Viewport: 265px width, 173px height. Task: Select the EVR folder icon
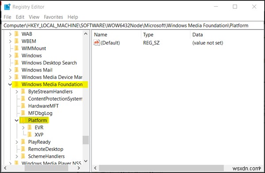point(30,128)
